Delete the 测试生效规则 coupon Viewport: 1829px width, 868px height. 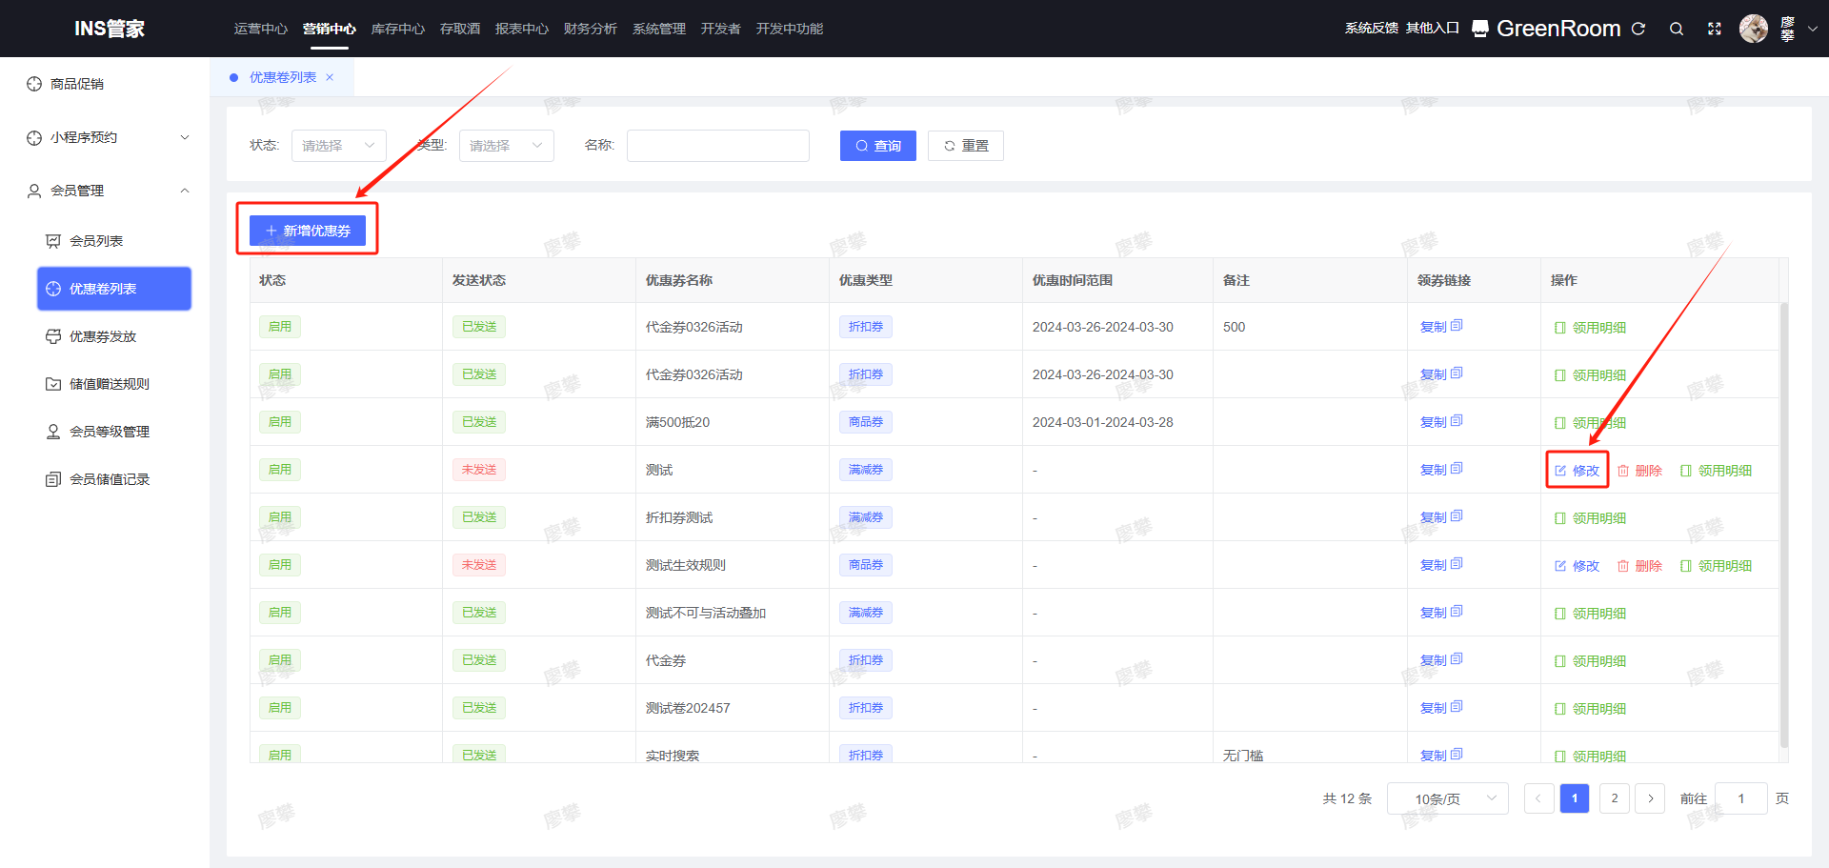point(1639,566)
